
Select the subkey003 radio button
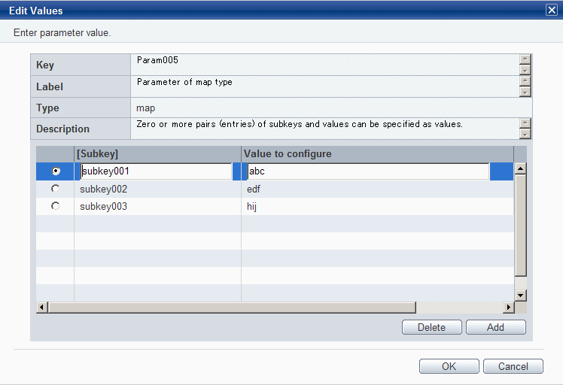55,206
